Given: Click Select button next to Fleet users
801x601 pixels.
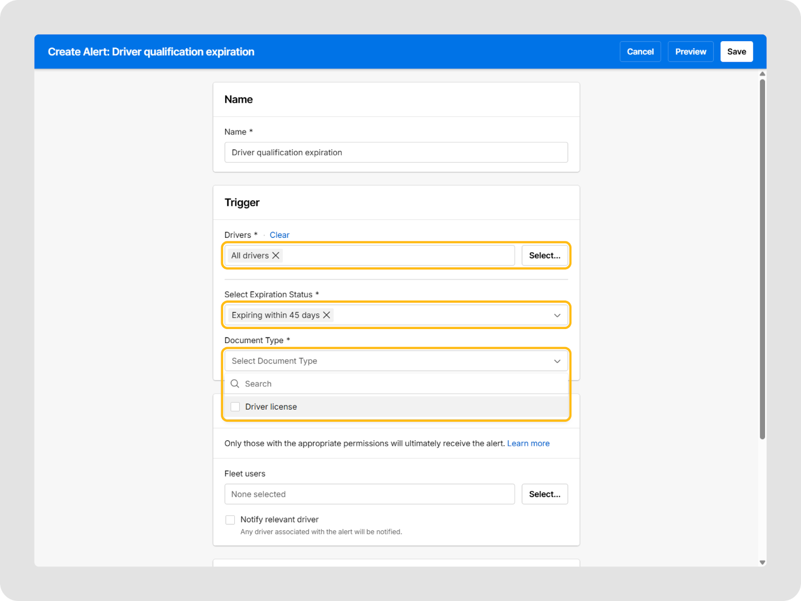Looking at the screenshot, I should point(544,494).
